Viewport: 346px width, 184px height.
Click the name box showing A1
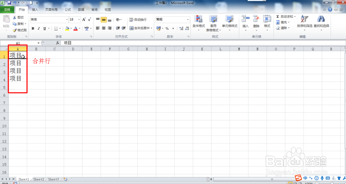tap(18, 43)
